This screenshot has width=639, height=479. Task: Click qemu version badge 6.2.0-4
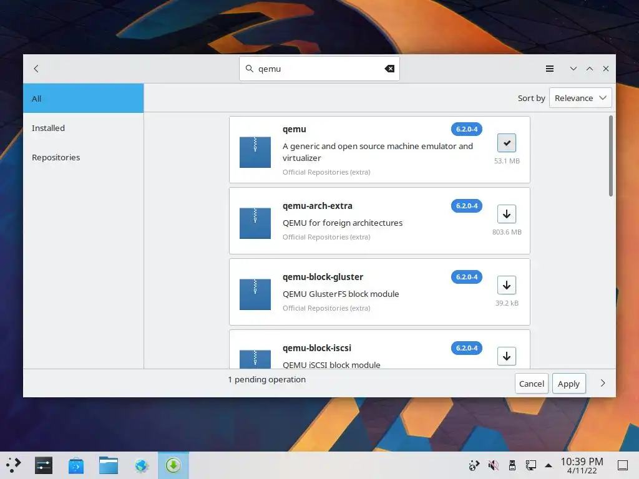pyautogui.click(x=467, y=129)
